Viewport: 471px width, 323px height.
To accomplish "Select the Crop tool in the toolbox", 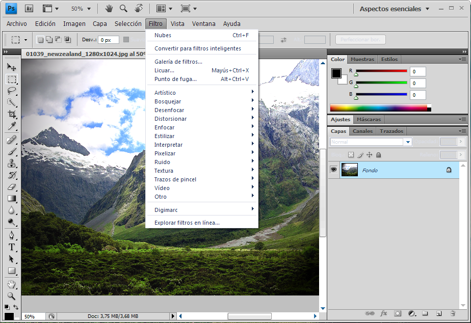I will [12, 114].
